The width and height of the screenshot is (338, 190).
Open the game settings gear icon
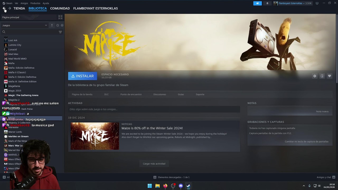(x=315, y=76)
